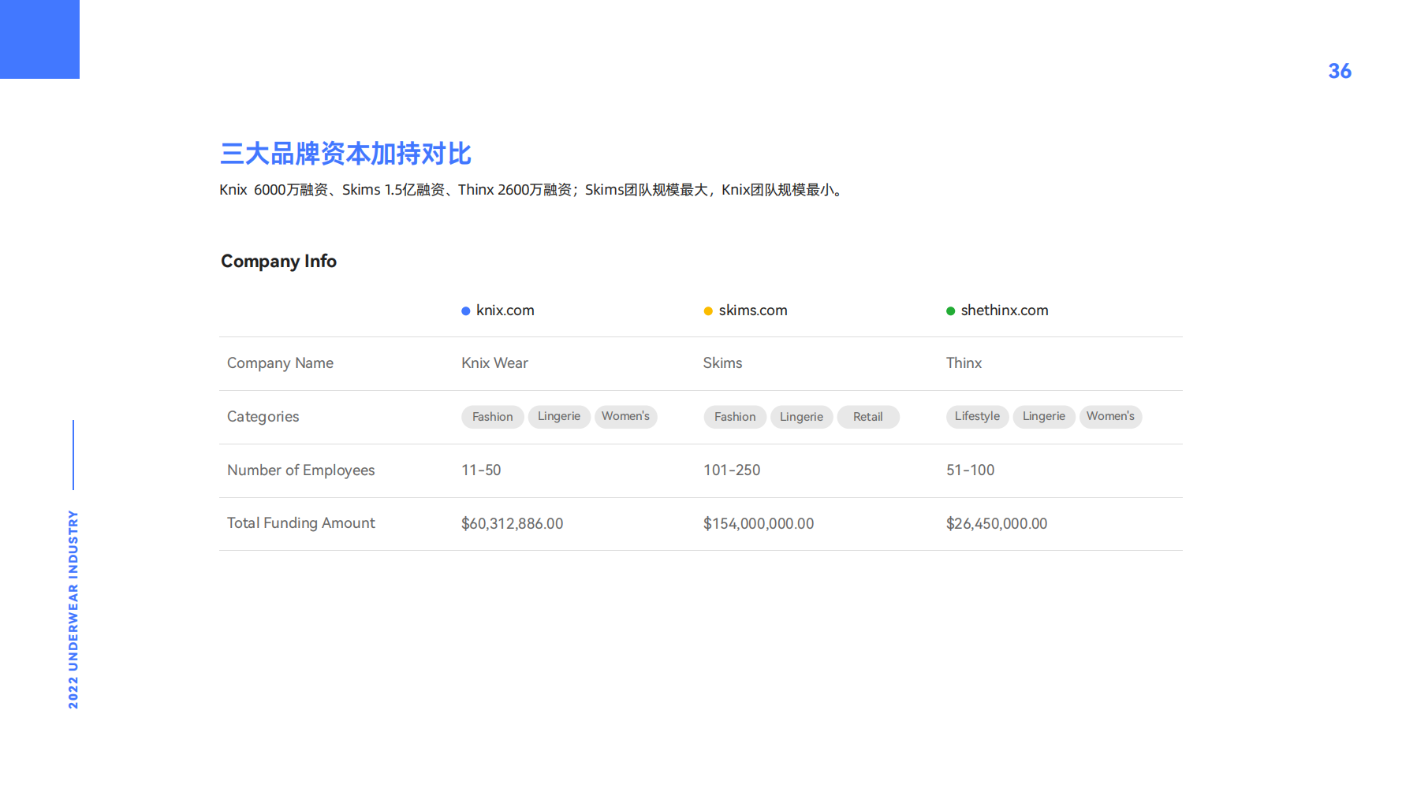Click the 11-50 employees value
The height and width of the screenshot is (788, 1402).
click(x=481, y=470)
